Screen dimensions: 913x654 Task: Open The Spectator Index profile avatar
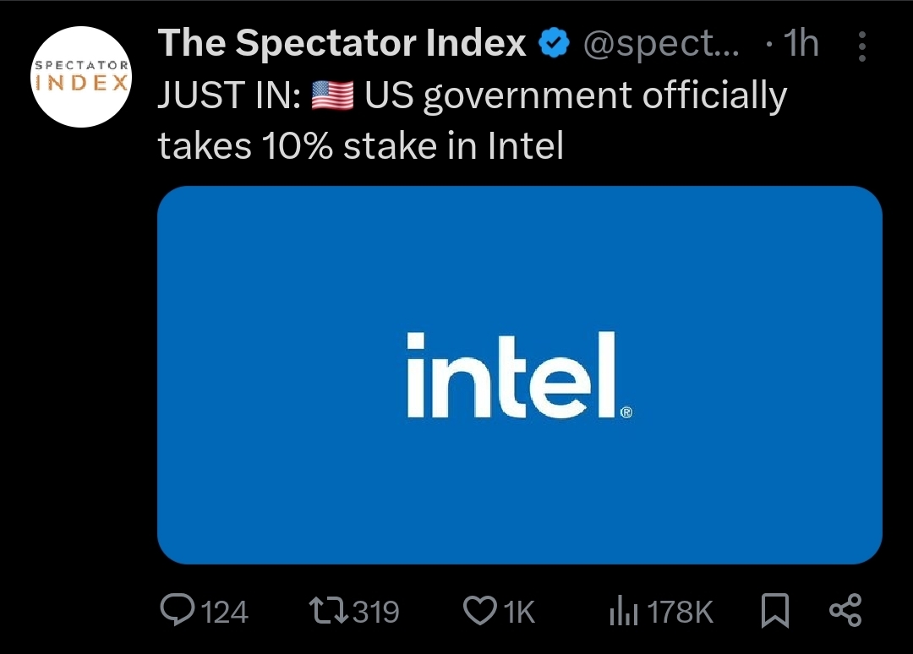[81, 77]
